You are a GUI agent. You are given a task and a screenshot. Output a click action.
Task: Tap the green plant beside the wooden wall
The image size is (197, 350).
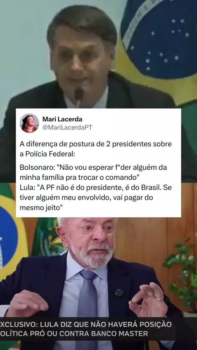182,272
